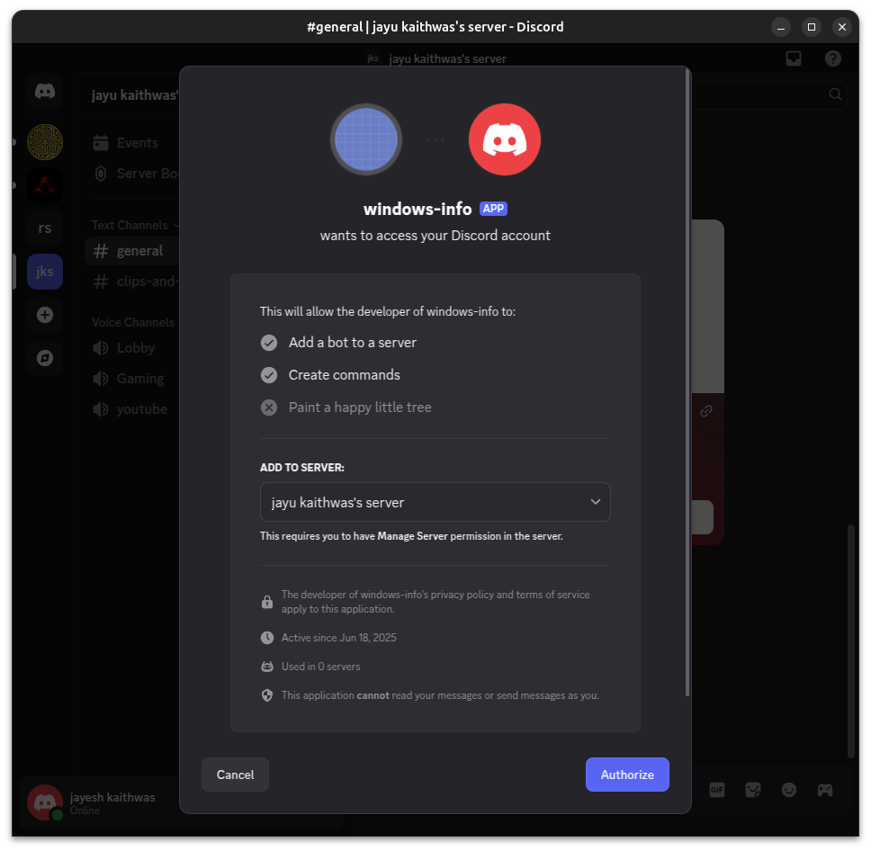
Task: Open the game controller apps icon
Action: [825, 789]
